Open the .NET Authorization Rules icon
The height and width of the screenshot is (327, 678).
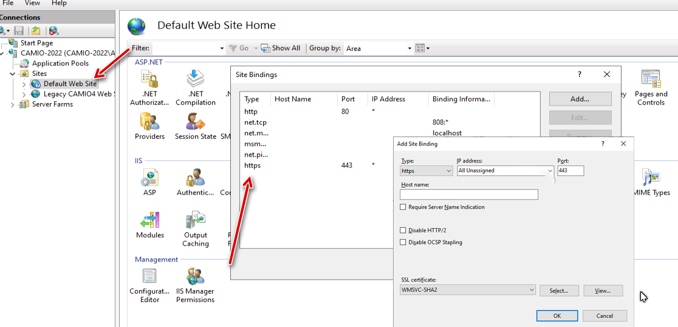point(149,79)
